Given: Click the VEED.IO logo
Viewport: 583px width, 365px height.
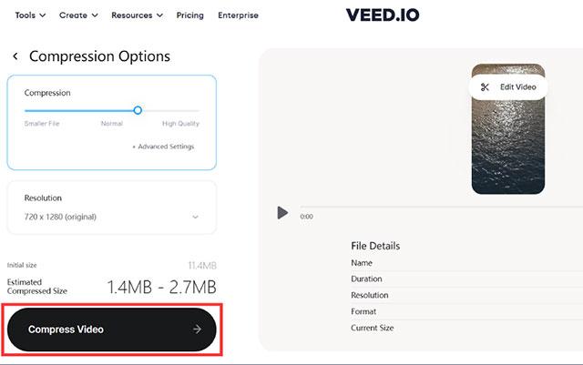Looking at the screenshot, I should tap(383, 15).
